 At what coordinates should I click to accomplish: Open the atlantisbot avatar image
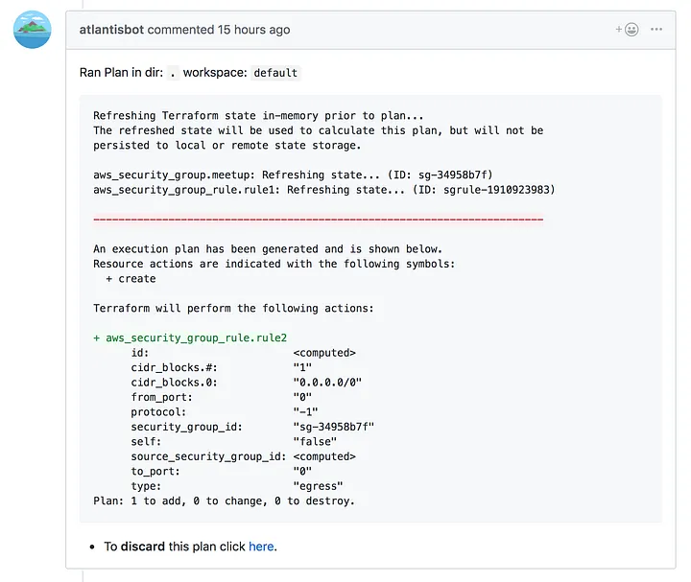[33, 30]
